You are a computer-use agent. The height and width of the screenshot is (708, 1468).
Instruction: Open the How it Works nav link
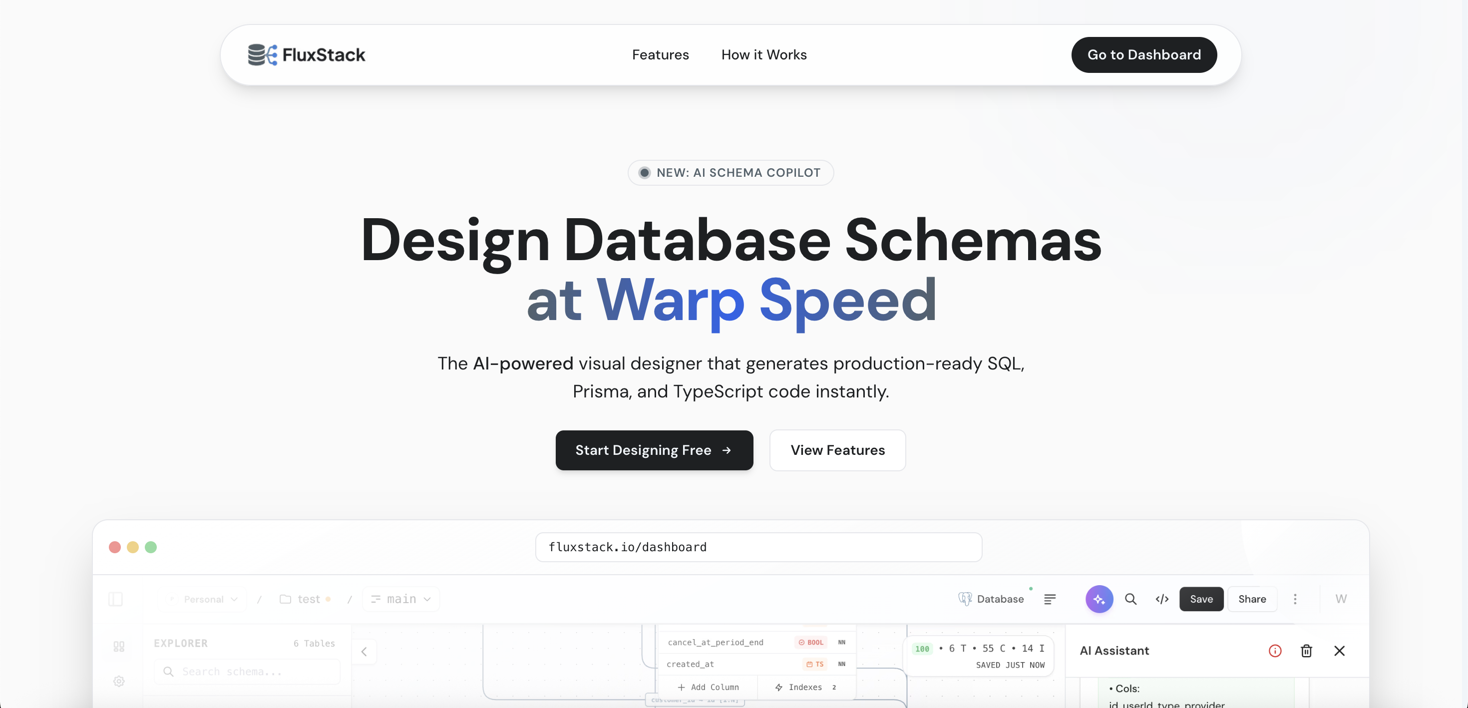click(763, 55)
